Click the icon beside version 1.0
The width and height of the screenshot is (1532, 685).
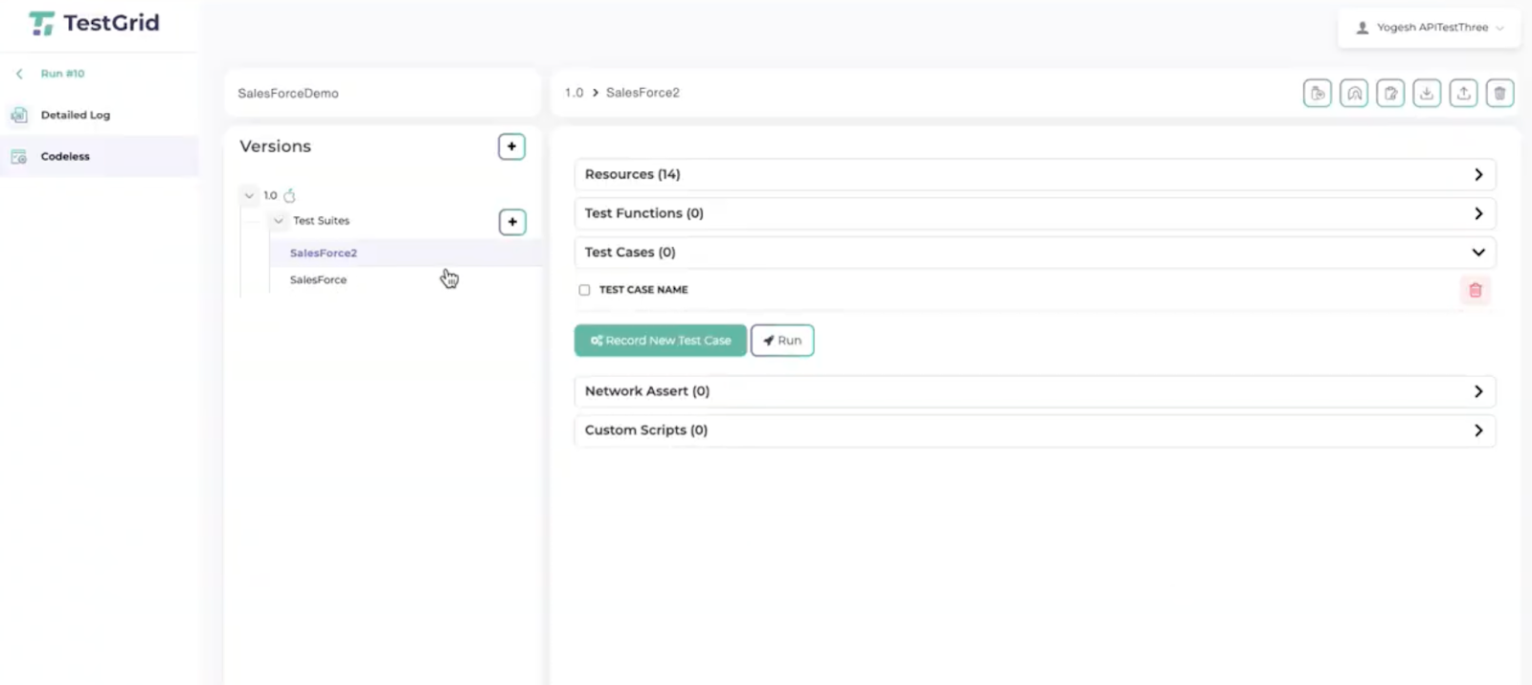click(290, 195)
